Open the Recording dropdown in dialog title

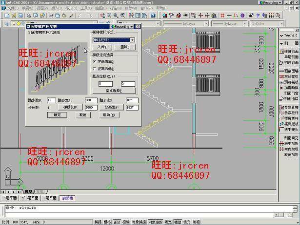[x=122, y=27]
